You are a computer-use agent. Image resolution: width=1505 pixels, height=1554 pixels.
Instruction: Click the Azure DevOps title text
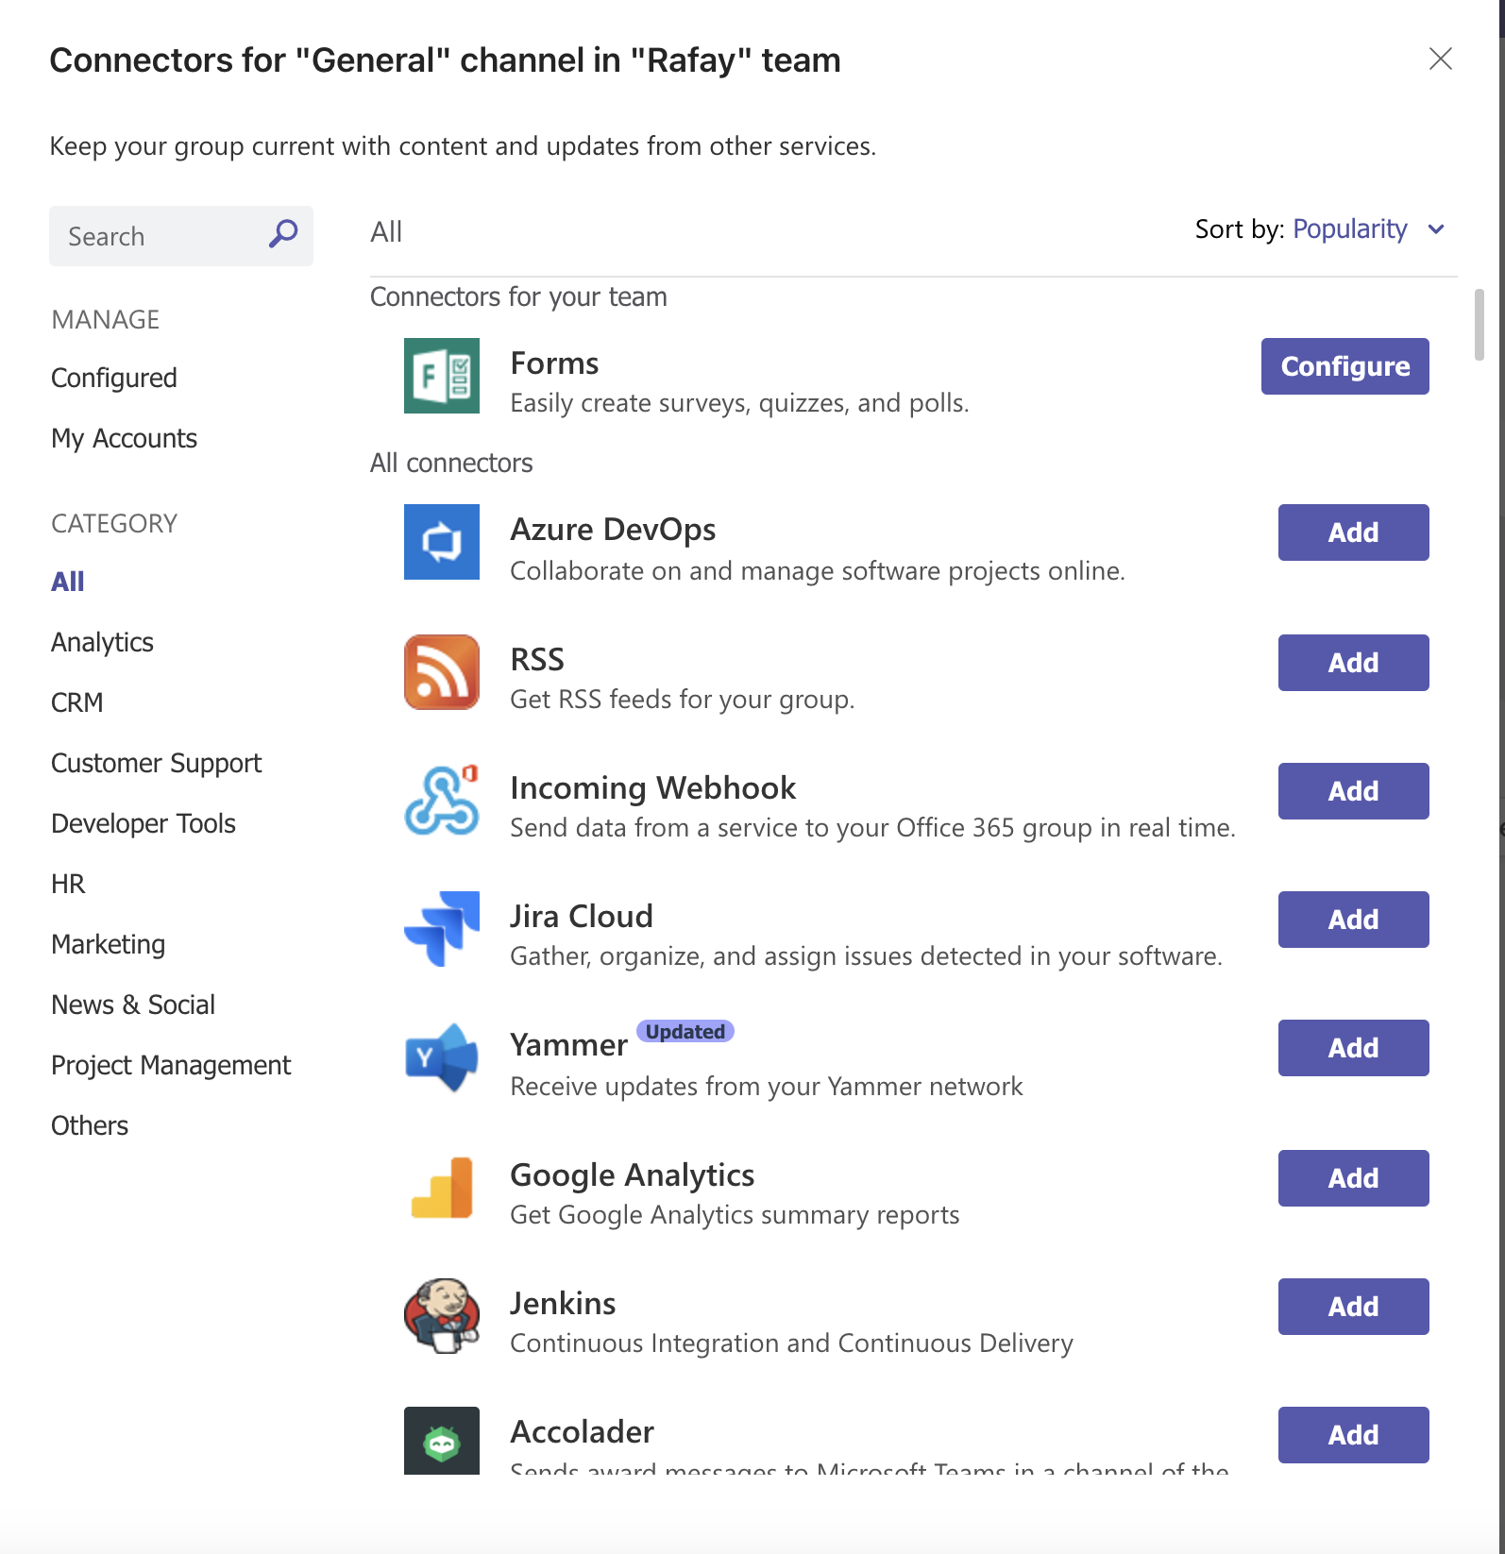point(613,530)
